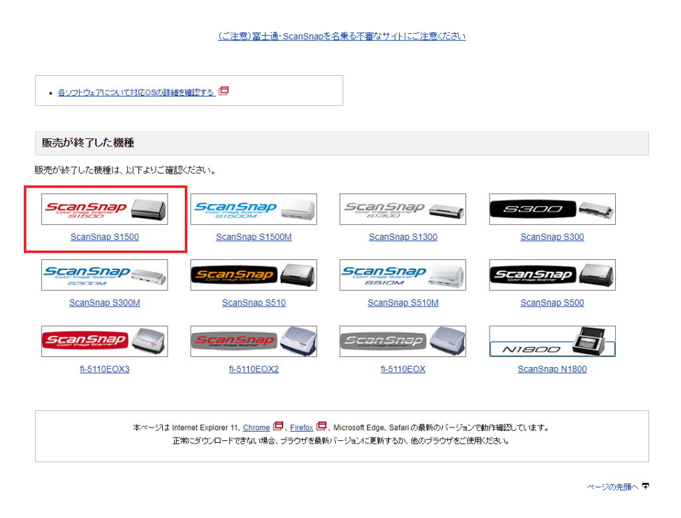The image size is (681, 518).
Task: Click the ScanSnap S510 banner image
Action: tap(253, 275)
